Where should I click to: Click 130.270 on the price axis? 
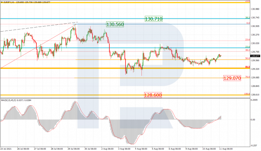coord(255,35)
